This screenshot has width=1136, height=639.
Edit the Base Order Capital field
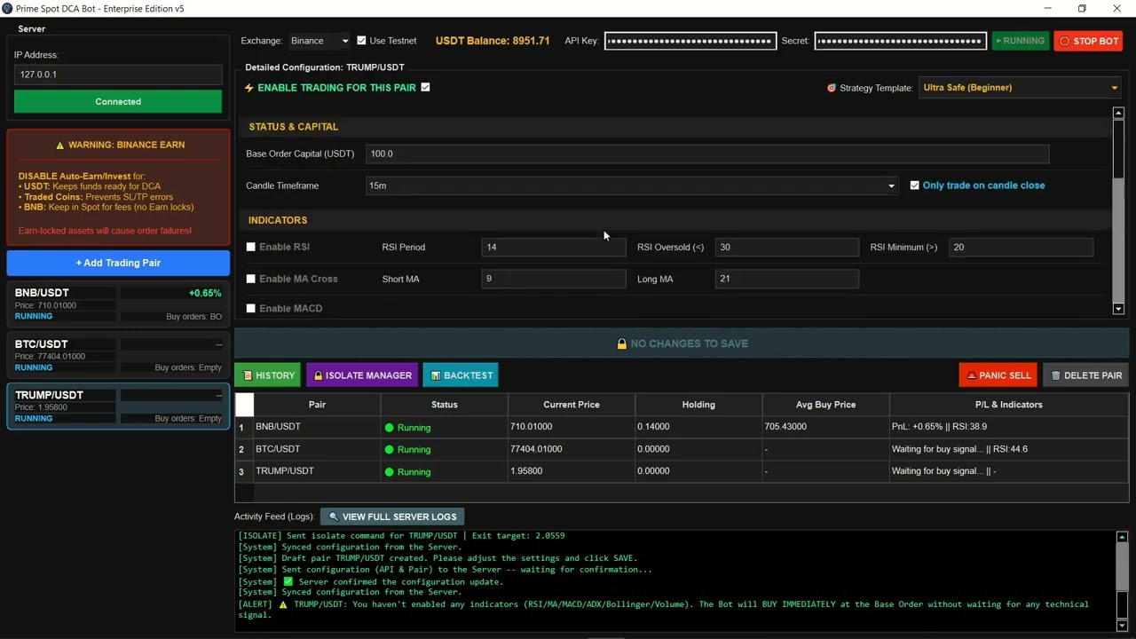coord(707,154)
